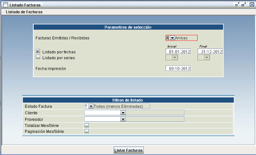Close the Listado Facturas window
Image resolution: width=256 pixels, height=155 pixels.
(x=252, y=5)
